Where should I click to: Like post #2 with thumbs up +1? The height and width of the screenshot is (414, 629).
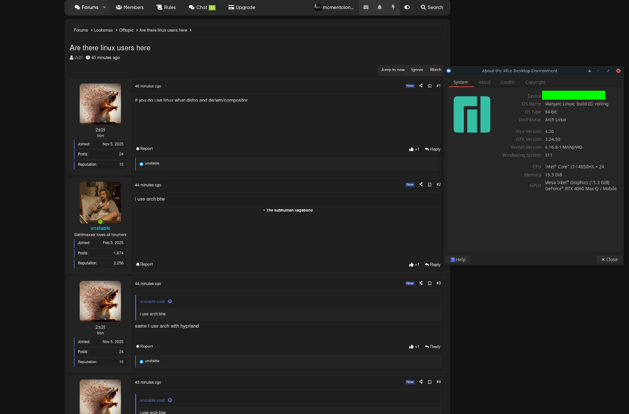[x=414, y=265]
